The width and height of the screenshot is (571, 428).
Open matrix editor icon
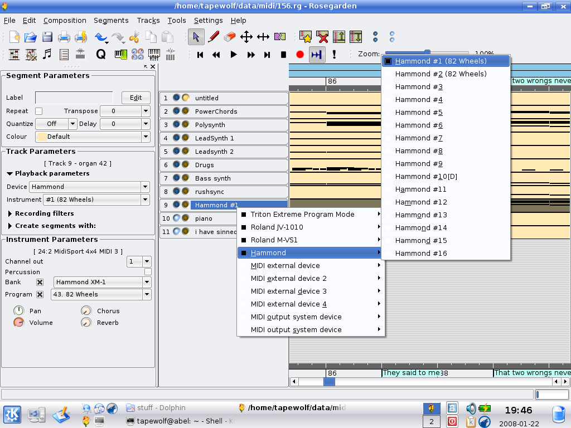[14, 55]
